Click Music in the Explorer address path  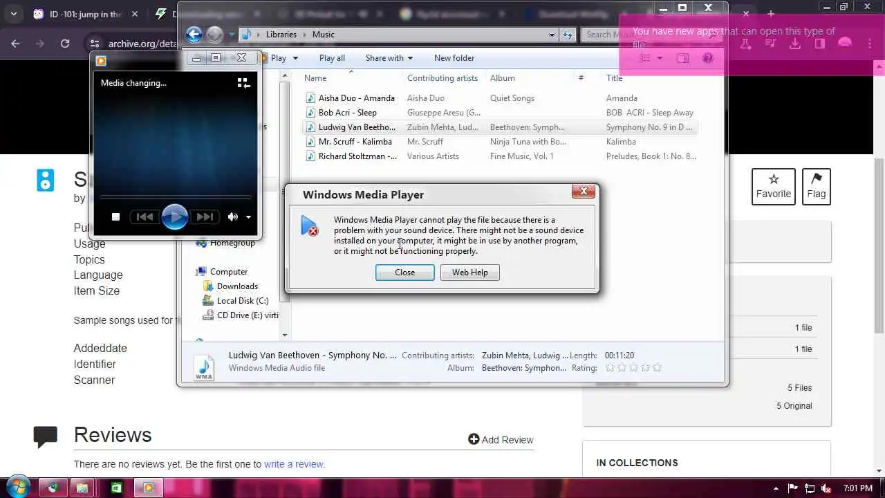(x=324, y=35)
